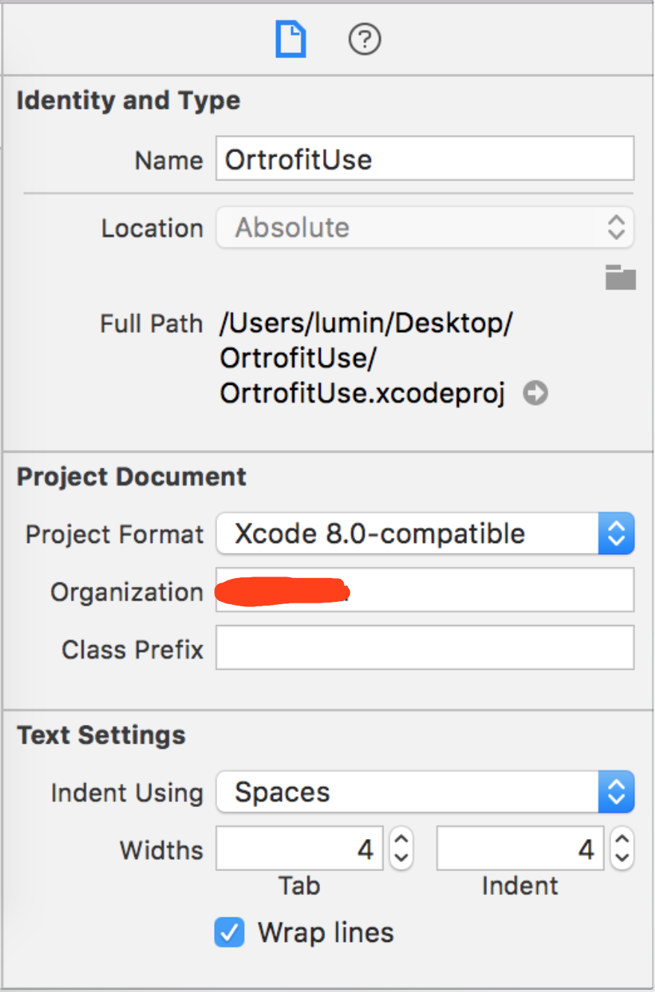Open the Location dropdown set to Absolute
Viewport: 655px width, 992px height.
(x=425, y=227)
